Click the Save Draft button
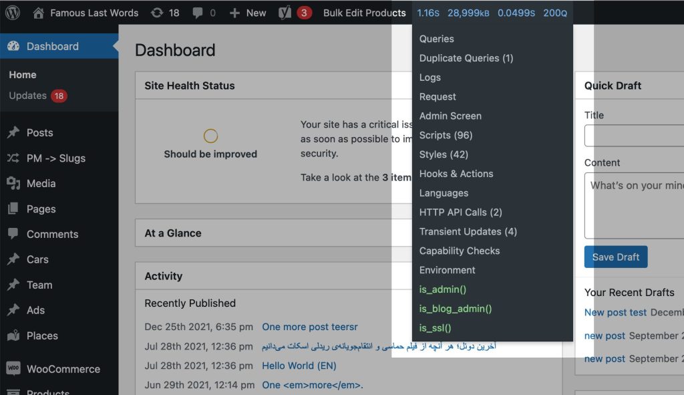This screenshot has width=684, height=395. [615, 257]
